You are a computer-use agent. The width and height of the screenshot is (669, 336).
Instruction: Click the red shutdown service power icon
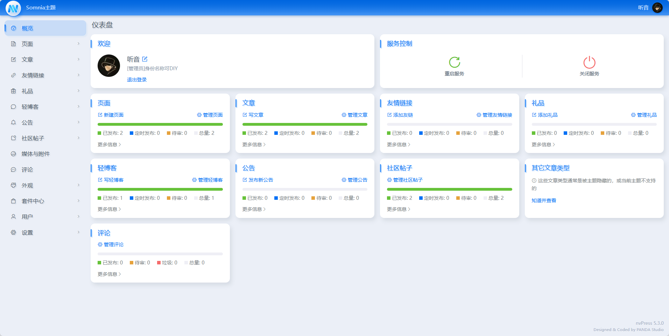589,63
